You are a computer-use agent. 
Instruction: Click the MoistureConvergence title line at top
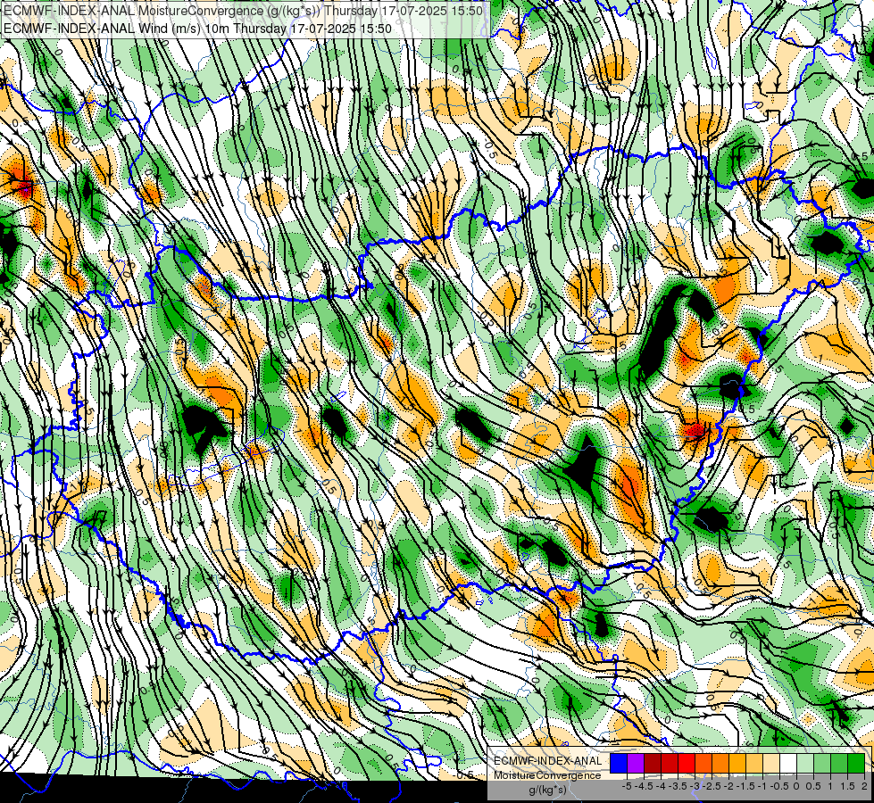pos(243,10)
